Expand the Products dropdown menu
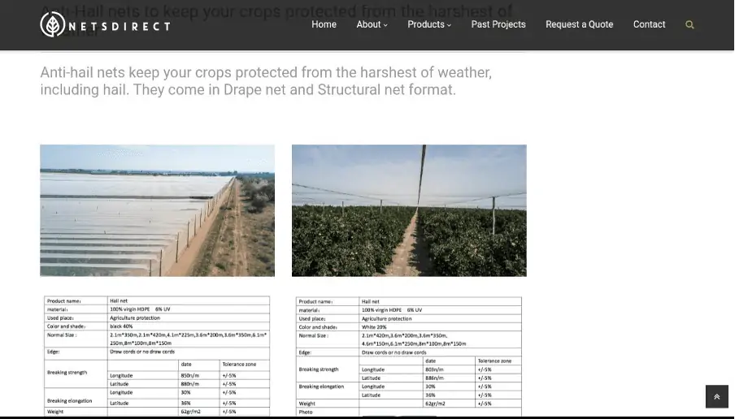This screenshot has height=419, width=735. (x=429, y=24)
